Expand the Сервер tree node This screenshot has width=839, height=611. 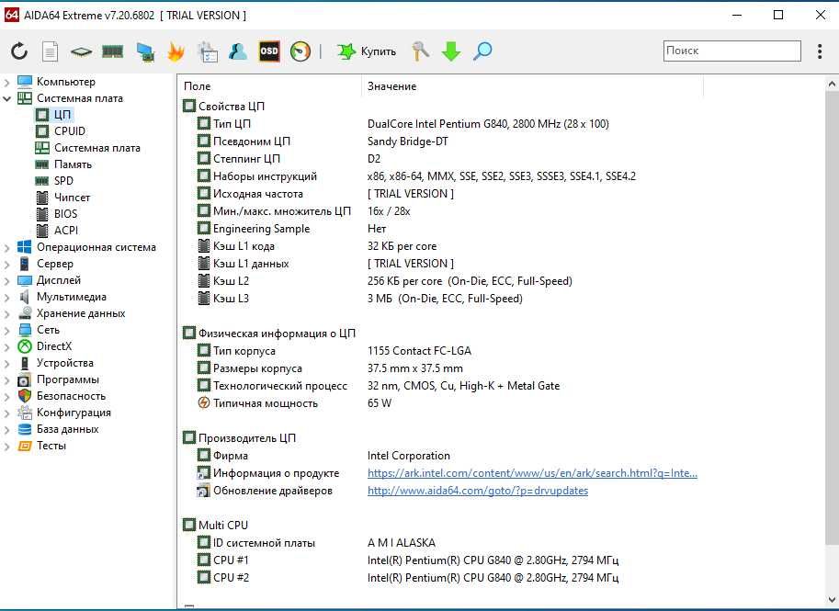[x=7, y=265]
